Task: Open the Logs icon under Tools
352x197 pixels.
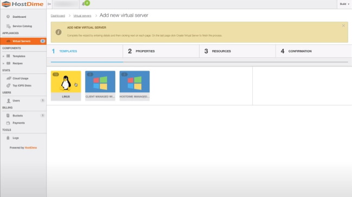Action: (8, 138)
